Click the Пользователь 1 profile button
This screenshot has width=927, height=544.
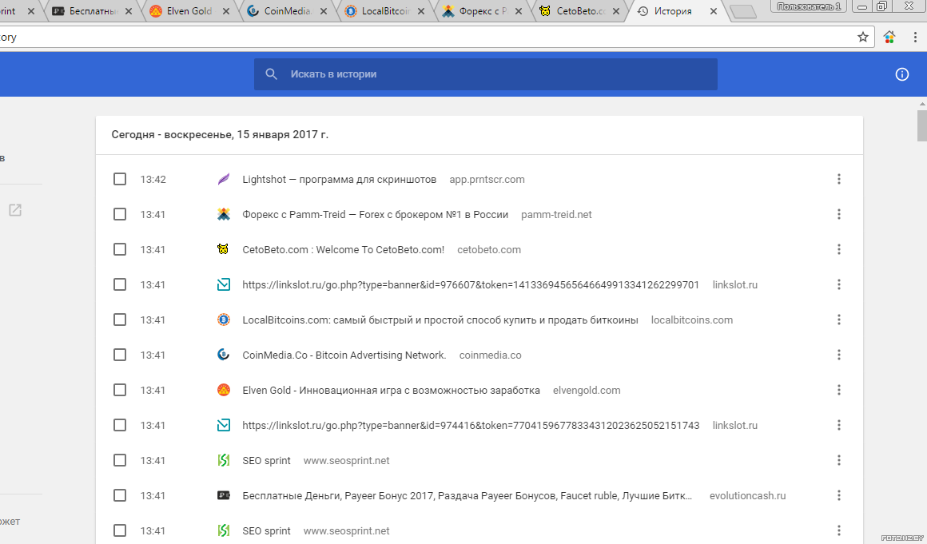pos(809,6)
